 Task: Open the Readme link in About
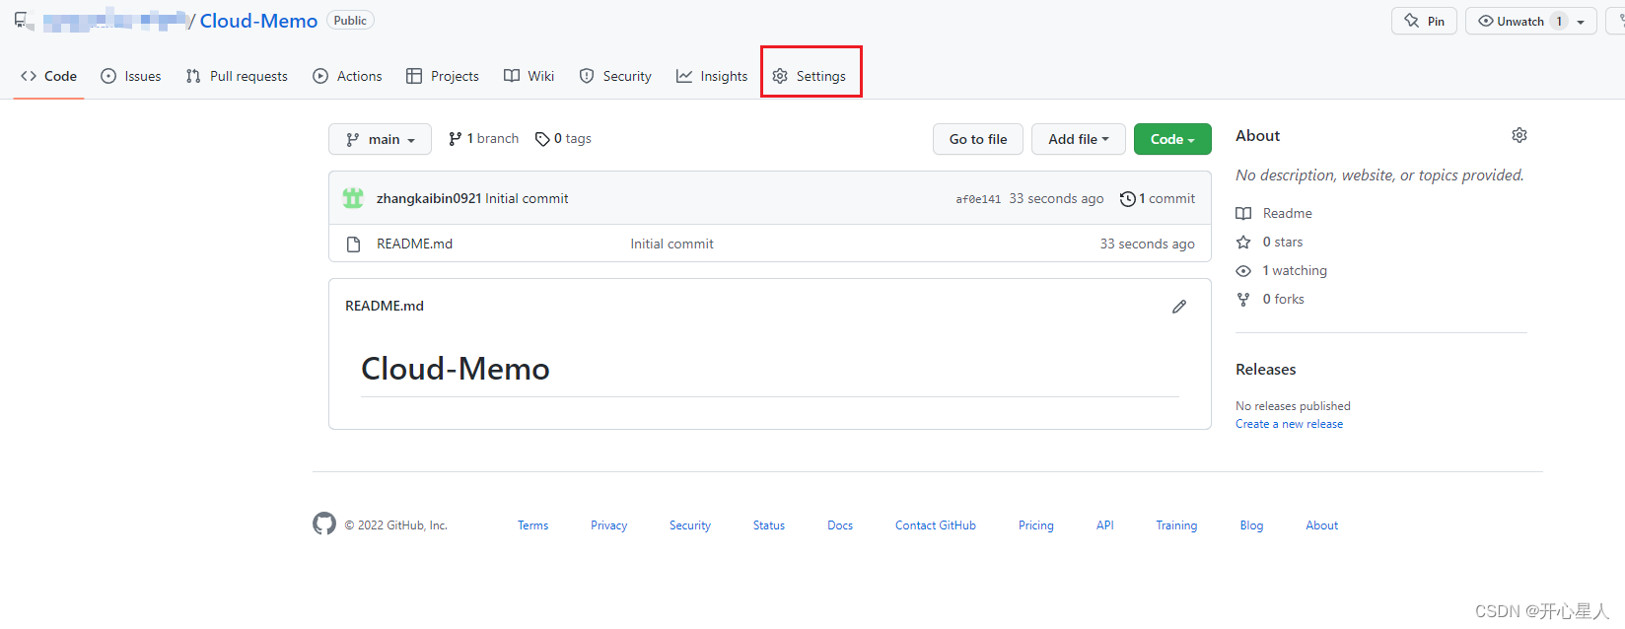click(1288, 213)
